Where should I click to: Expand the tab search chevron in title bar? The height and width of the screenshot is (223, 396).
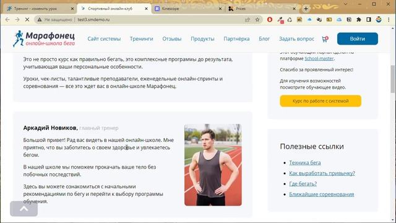click(x=345, y=4)
